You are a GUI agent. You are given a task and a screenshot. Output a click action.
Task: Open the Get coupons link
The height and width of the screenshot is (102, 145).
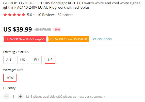click(101, 39)
